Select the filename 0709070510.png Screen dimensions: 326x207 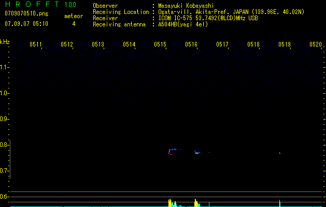coord(26,14)
